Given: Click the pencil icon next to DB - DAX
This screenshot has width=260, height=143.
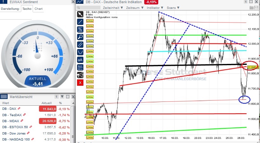Looking at the screenshot, I should [x=19, y=109].
